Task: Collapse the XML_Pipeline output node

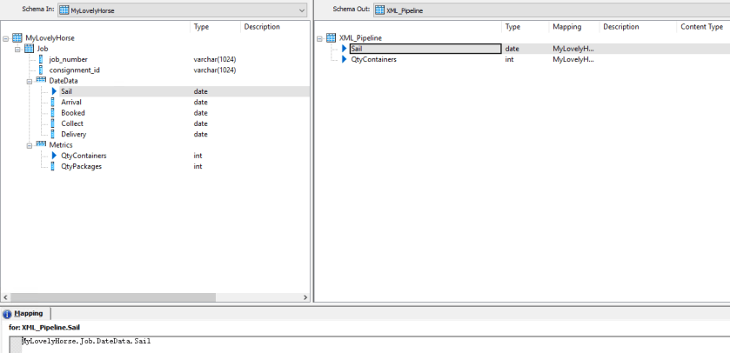Action: (x=319, y=38)
